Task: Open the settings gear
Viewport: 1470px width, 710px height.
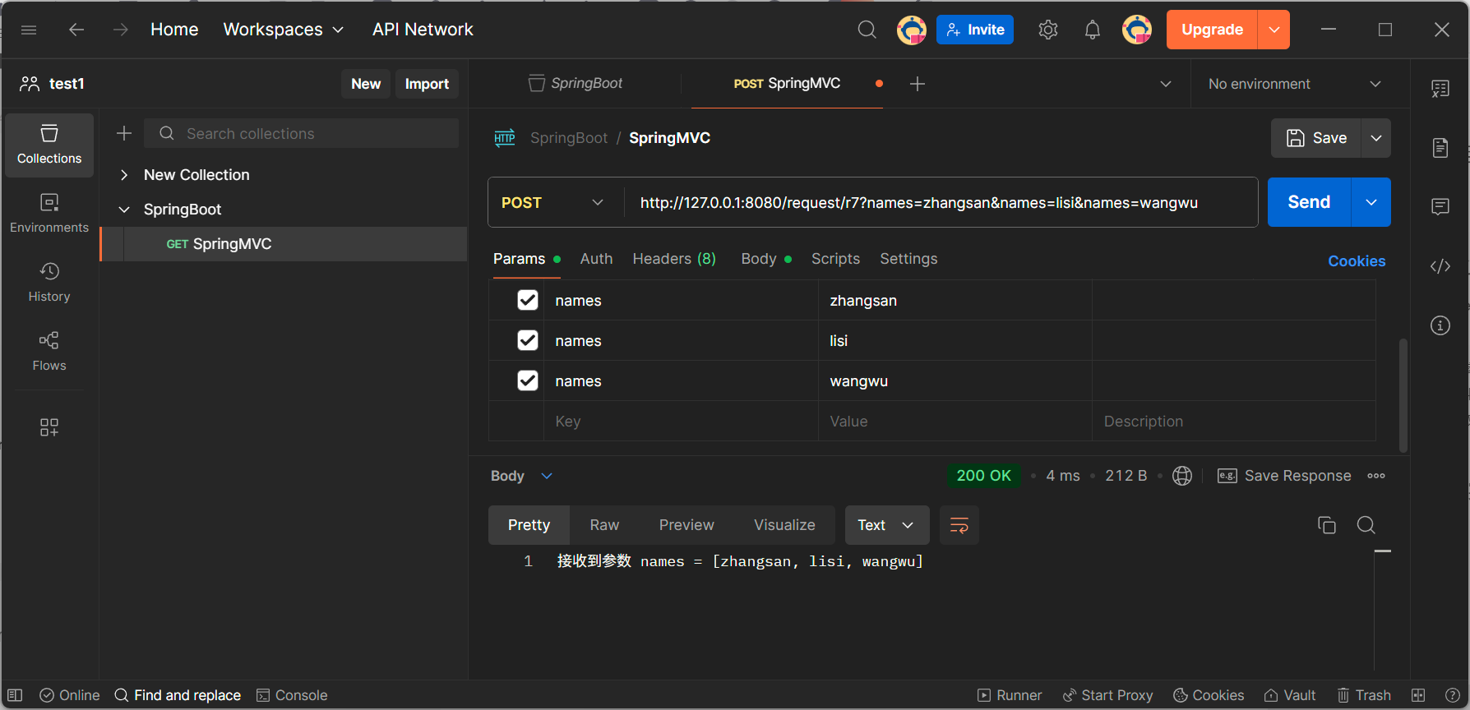Action: (x=1047, y=30)
